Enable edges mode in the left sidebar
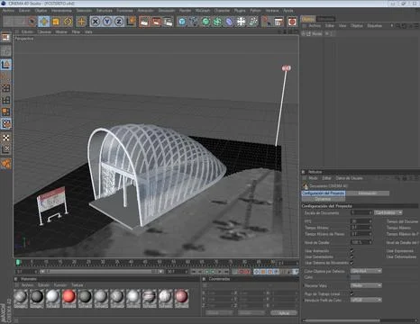The width and height of the screenshot is (420, 324). (x=5, y=100)
